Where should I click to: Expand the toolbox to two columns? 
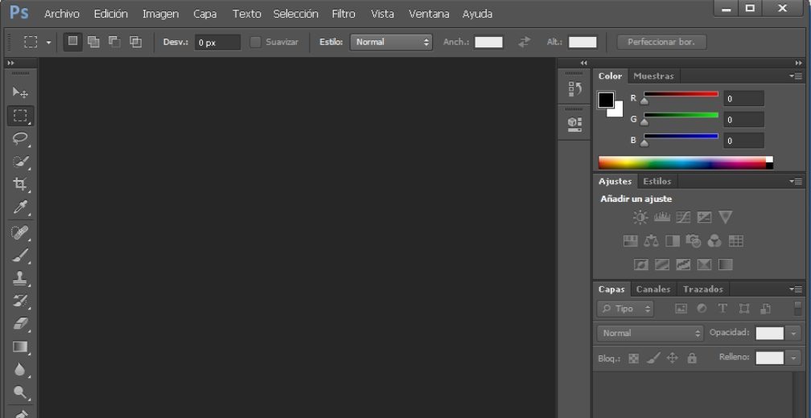pyautogui.click(x=11, y=63)
